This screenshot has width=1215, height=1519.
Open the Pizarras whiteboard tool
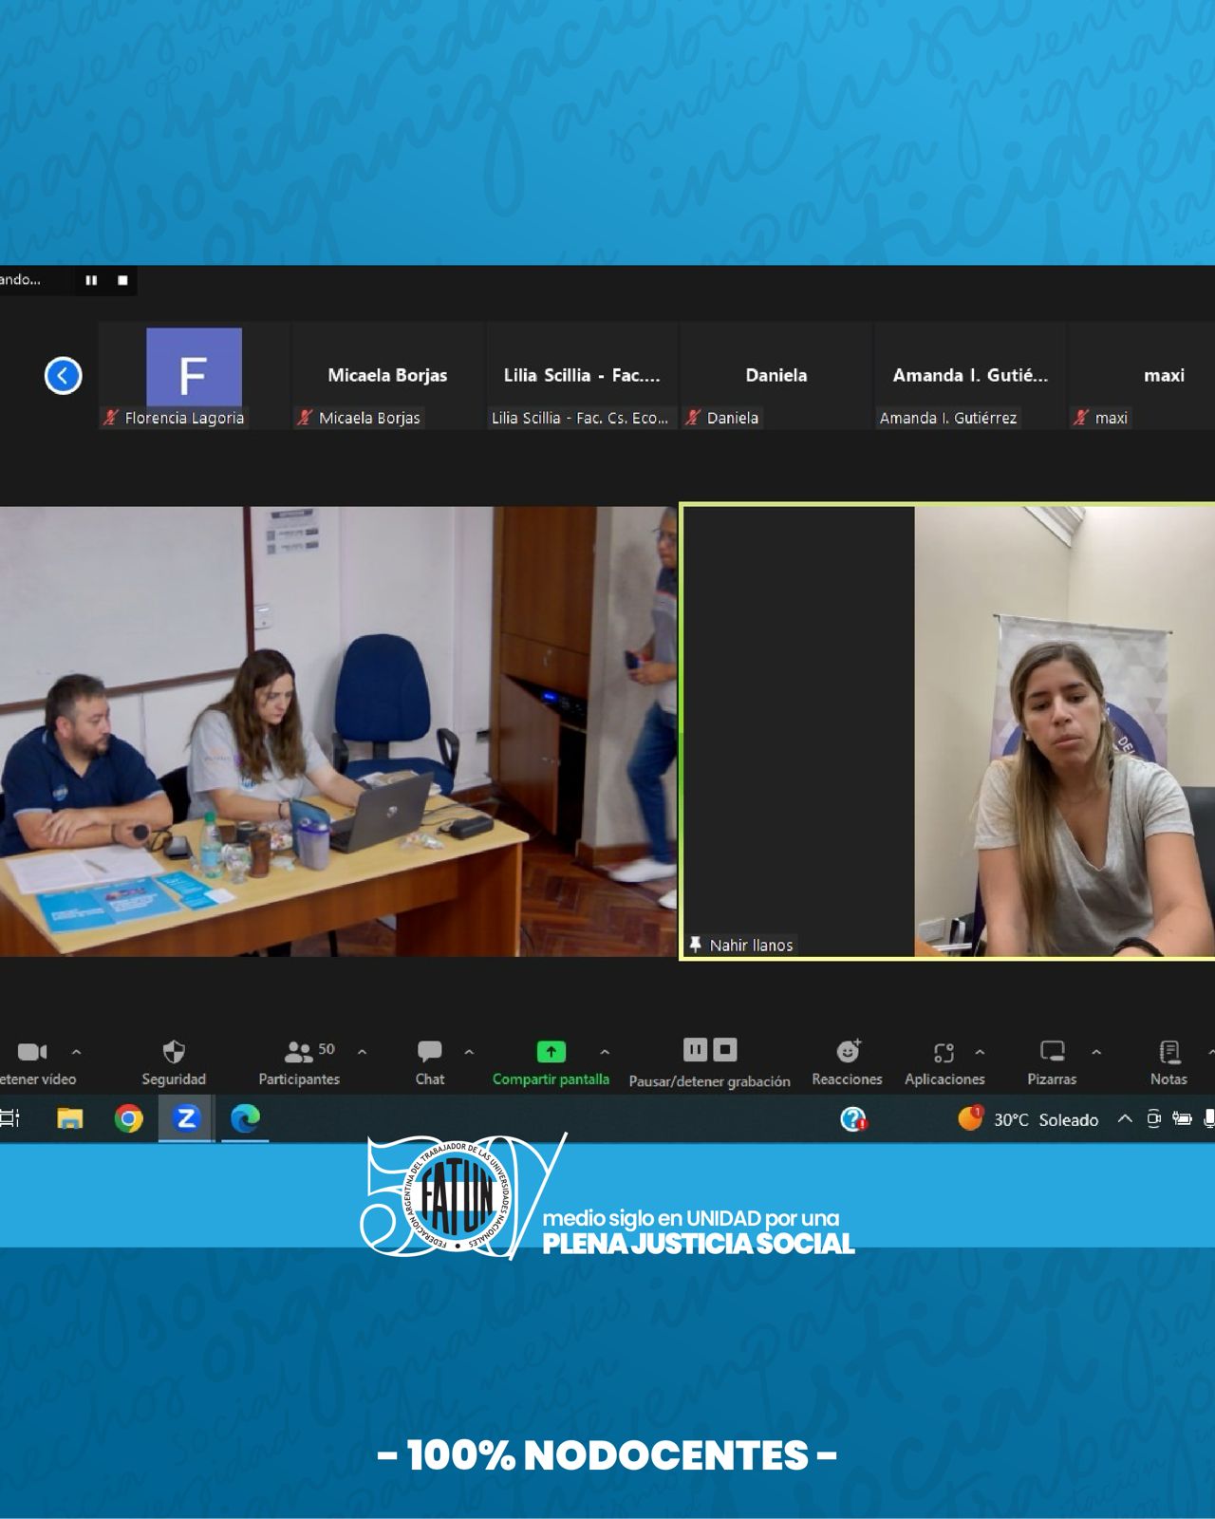pyautogui.click(x=1052, y=1052)
